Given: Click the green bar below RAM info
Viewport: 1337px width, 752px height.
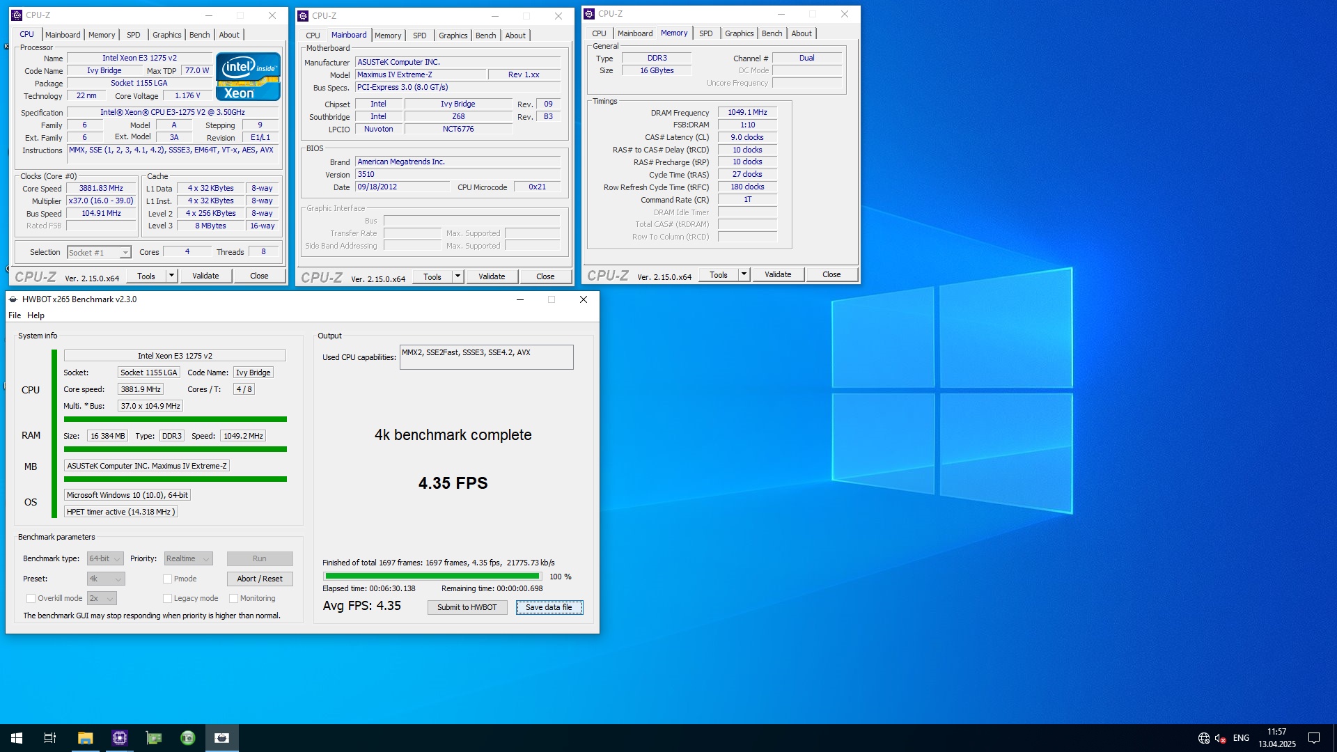Looking at the screenshot, I should [175, 450].
